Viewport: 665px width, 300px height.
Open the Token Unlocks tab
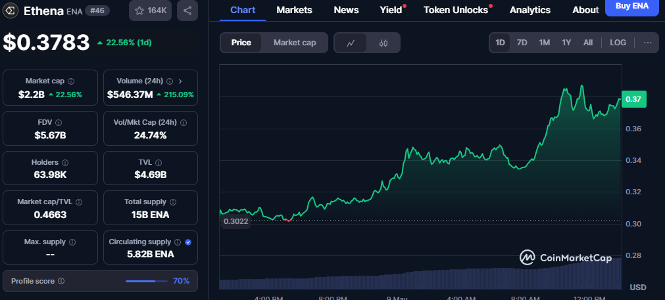456,10
